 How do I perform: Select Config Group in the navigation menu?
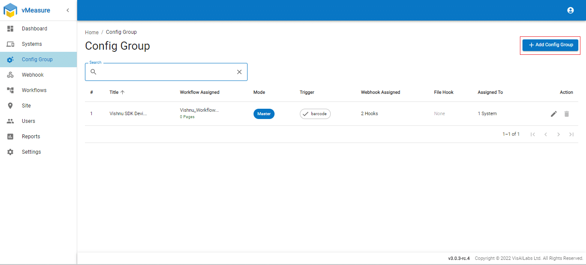pos(36,59)
